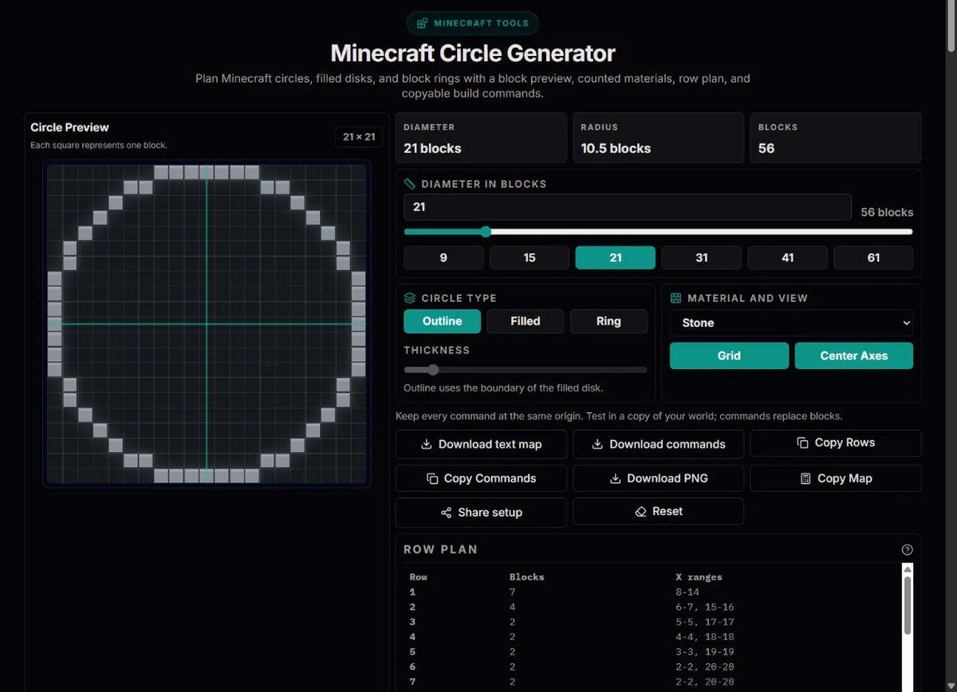The image size is (957, 692).
Task: Click the Share setup button
Action: [x=481, y=513]
